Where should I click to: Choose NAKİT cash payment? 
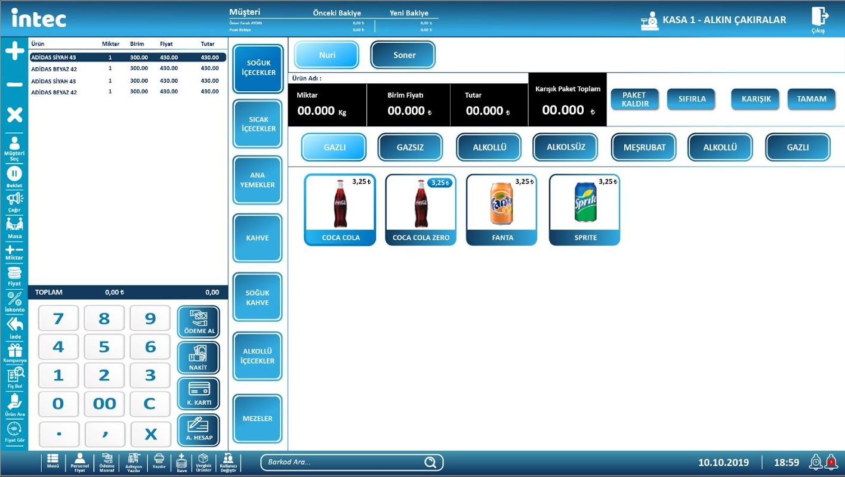click(199, 358)
